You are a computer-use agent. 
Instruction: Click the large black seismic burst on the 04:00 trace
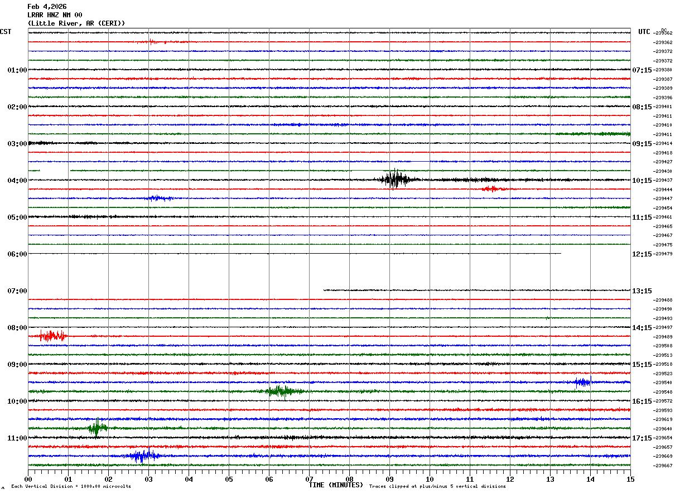(397, 180)
